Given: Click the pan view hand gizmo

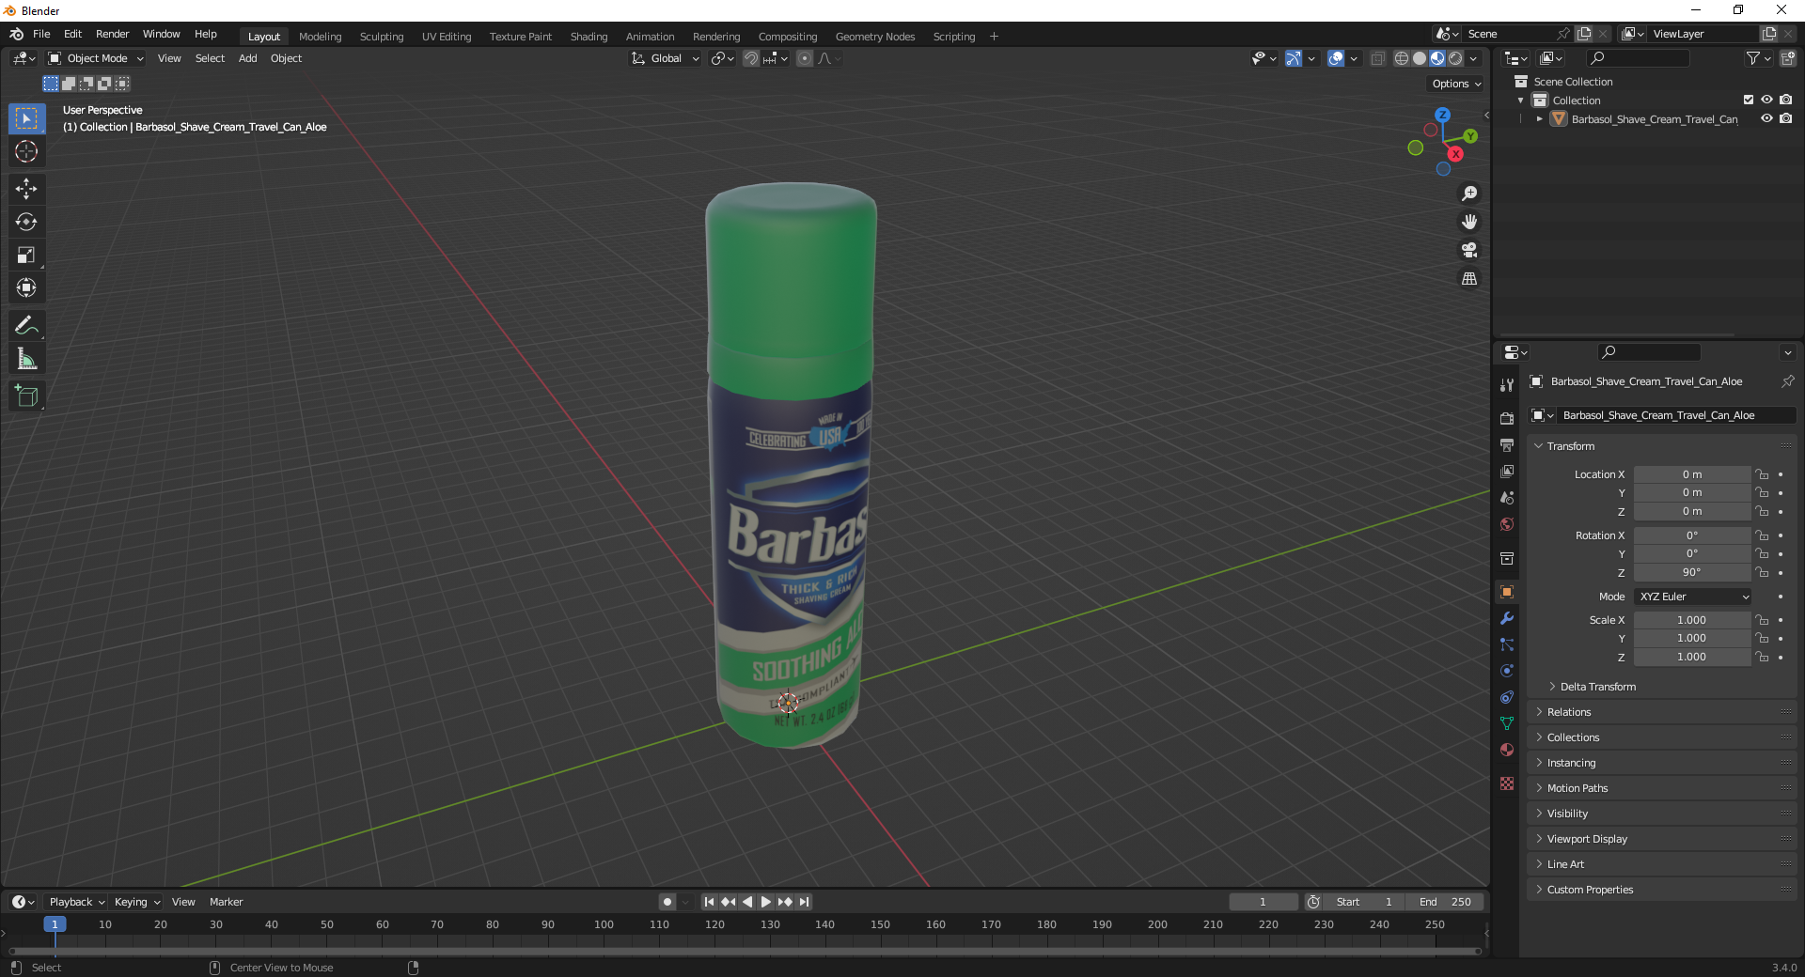Looking at the screenshot, I should [1469, 222].
